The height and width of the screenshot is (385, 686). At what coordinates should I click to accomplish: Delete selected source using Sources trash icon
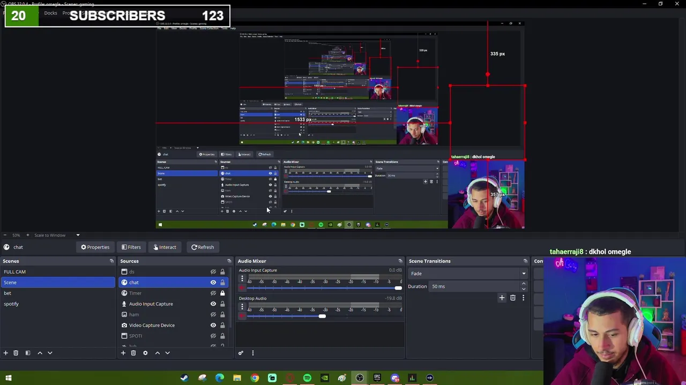point(133,353)
